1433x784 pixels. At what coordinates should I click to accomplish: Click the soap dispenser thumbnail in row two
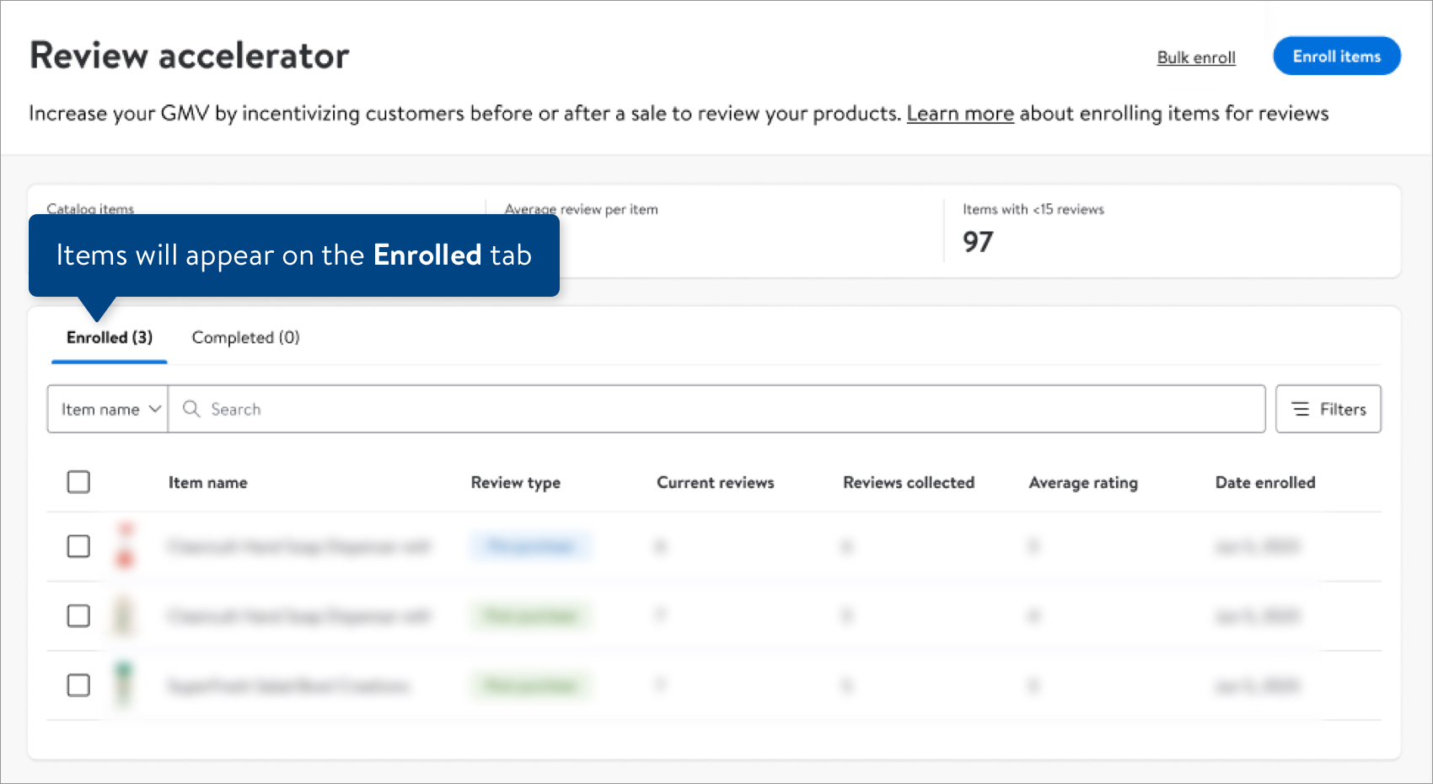click(125, 615)
